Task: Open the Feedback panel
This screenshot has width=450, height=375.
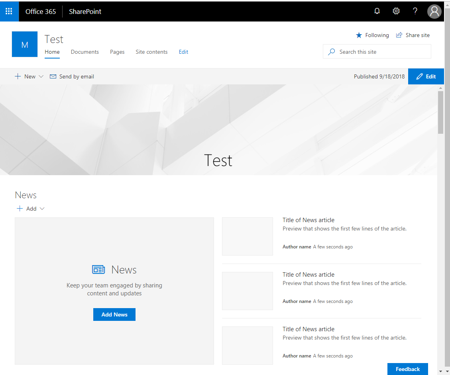Action: coord(407,369)
